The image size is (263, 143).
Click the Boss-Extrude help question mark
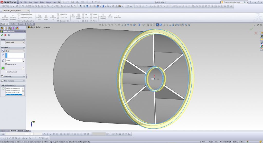[24, 31]
